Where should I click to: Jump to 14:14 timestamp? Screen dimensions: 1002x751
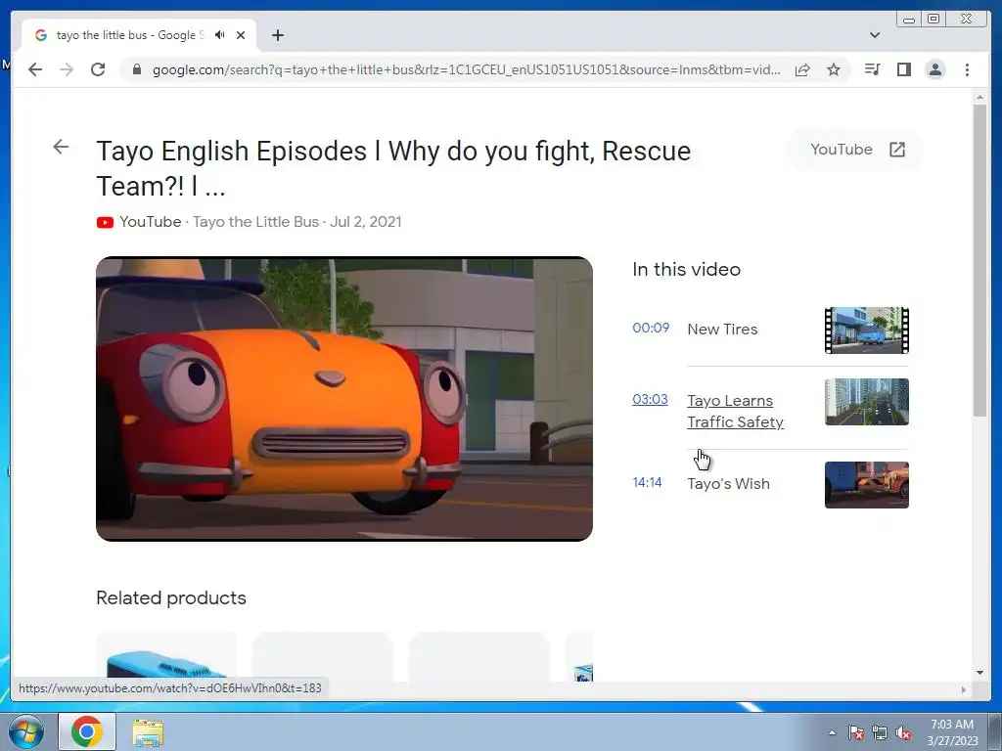click(x=647, y=482)
